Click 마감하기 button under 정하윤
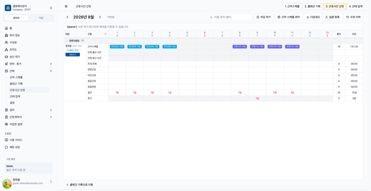The width and height of the screenshot is (371, 191). 73,55
